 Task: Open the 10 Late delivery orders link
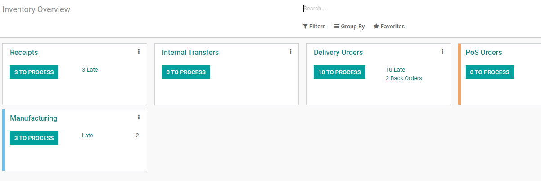click(395, 70)
